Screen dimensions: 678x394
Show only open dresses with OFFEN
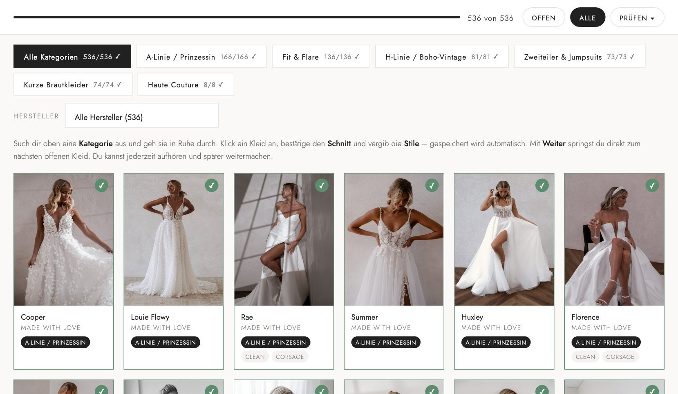[x=544, y=18]
